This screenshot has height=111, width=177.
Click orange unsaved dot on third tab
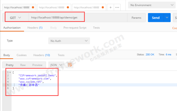(103, 7)
